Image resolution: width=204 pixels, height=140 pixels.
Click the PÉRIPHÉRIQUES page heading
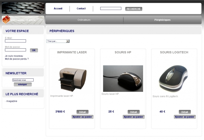(62, 31)
